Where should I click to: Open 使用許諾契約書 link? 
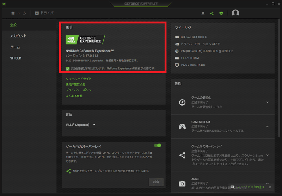pos(75,84)
